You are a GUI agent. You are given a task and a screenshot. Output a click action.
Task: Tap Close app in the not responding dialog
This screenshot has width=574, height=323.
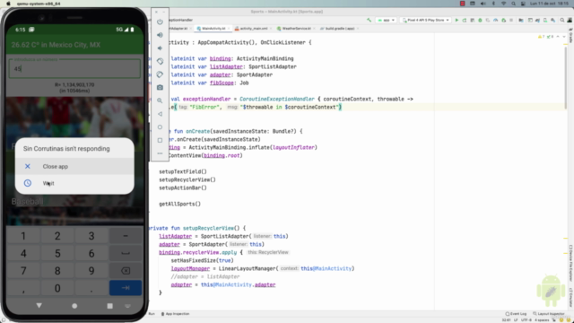[x=74, y=166]
